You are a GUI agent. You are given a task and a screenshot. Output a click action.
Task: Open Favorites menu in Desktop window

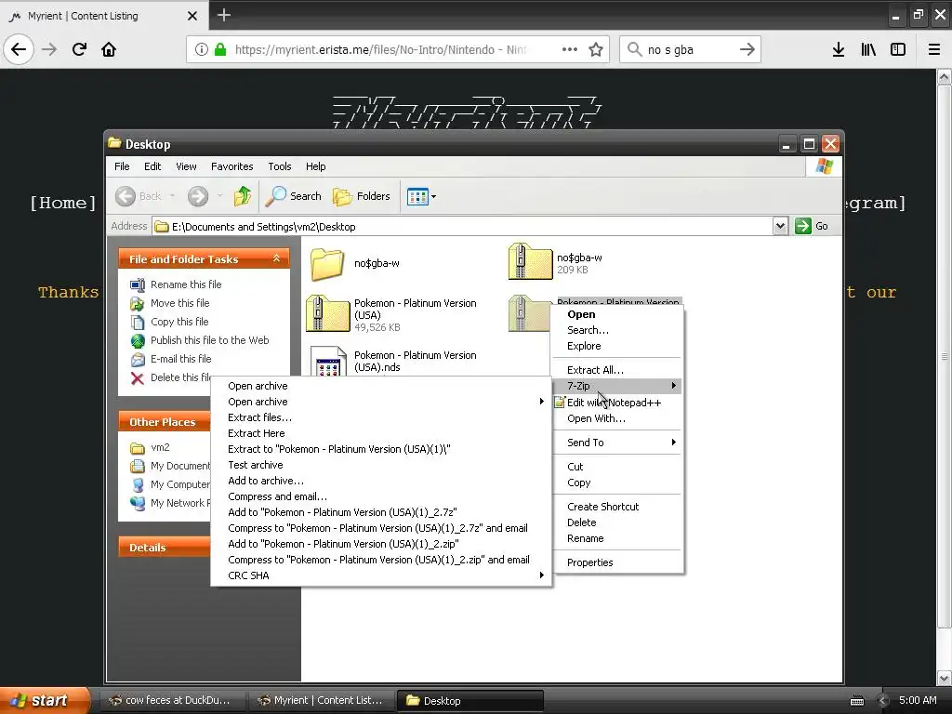231,166
